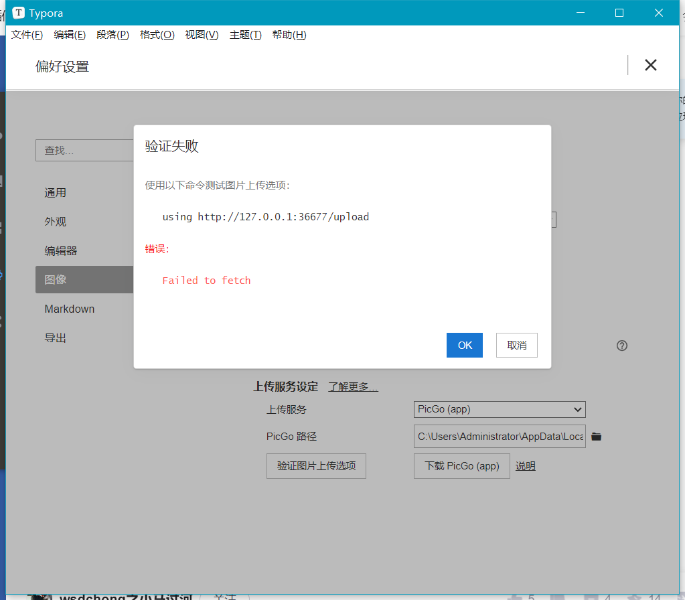Maximize the Typora window
Screen dimensions: 685x600
[x=619, y=13]
